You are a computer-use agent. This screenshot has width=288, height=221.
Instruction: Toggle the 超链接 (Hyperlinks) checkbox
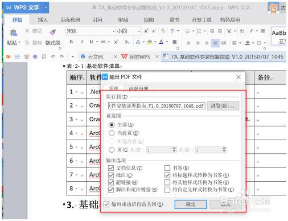pos(111,182)
